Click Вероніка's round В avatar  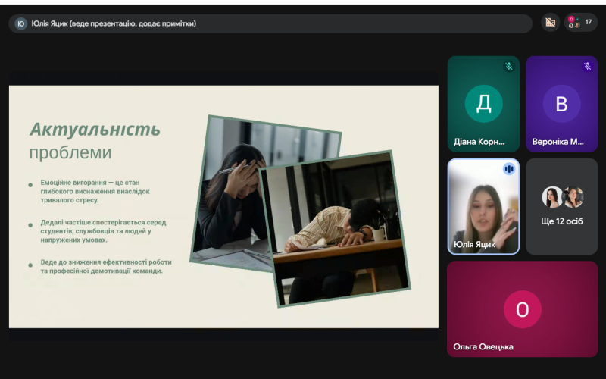click(561, 104)
